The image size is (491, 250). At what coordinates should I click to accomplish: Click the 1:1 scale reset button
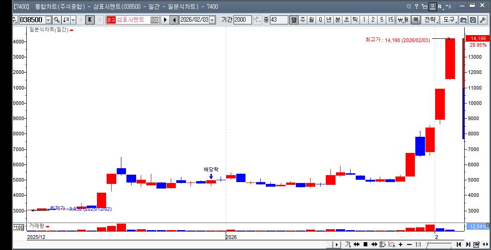[x=418, y=244]
